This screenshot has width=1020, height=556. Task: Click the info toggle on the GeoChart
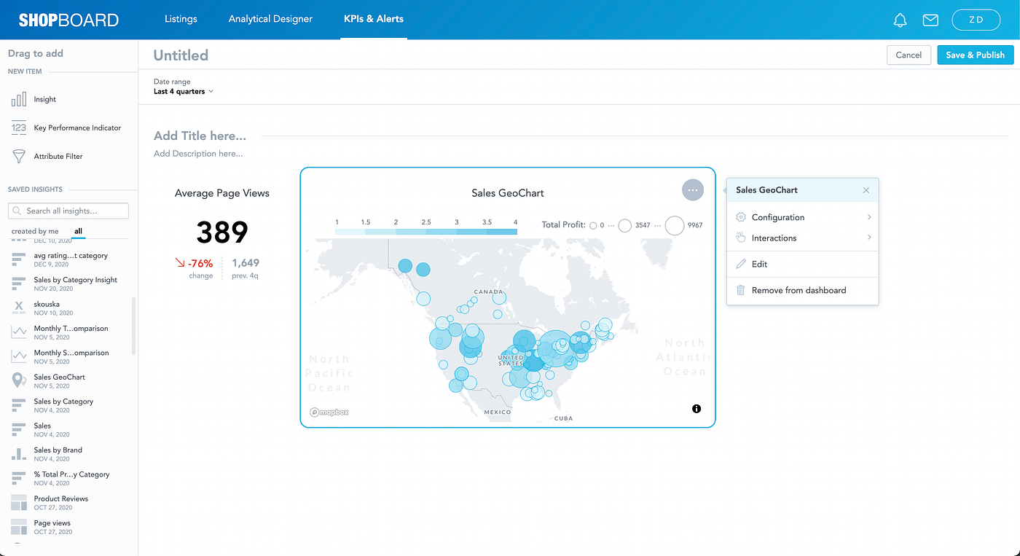point(696,409)
